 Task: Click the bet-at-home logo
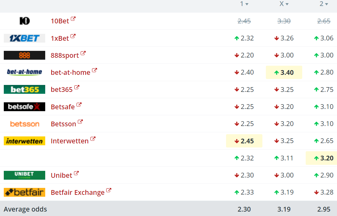24,72
